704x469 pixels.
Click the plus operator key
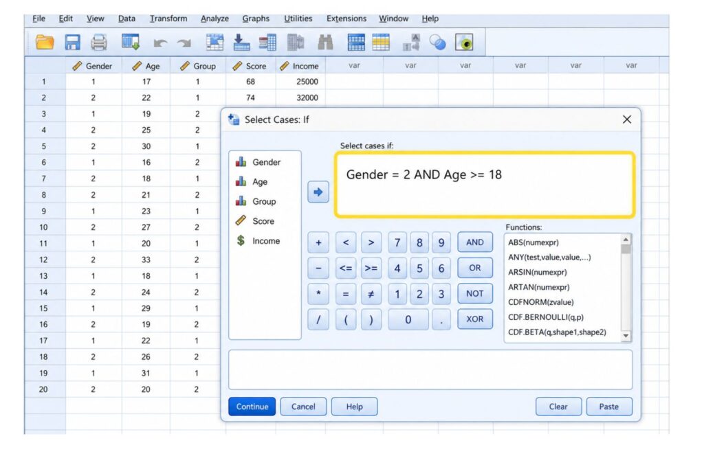(x=318, y=242)
